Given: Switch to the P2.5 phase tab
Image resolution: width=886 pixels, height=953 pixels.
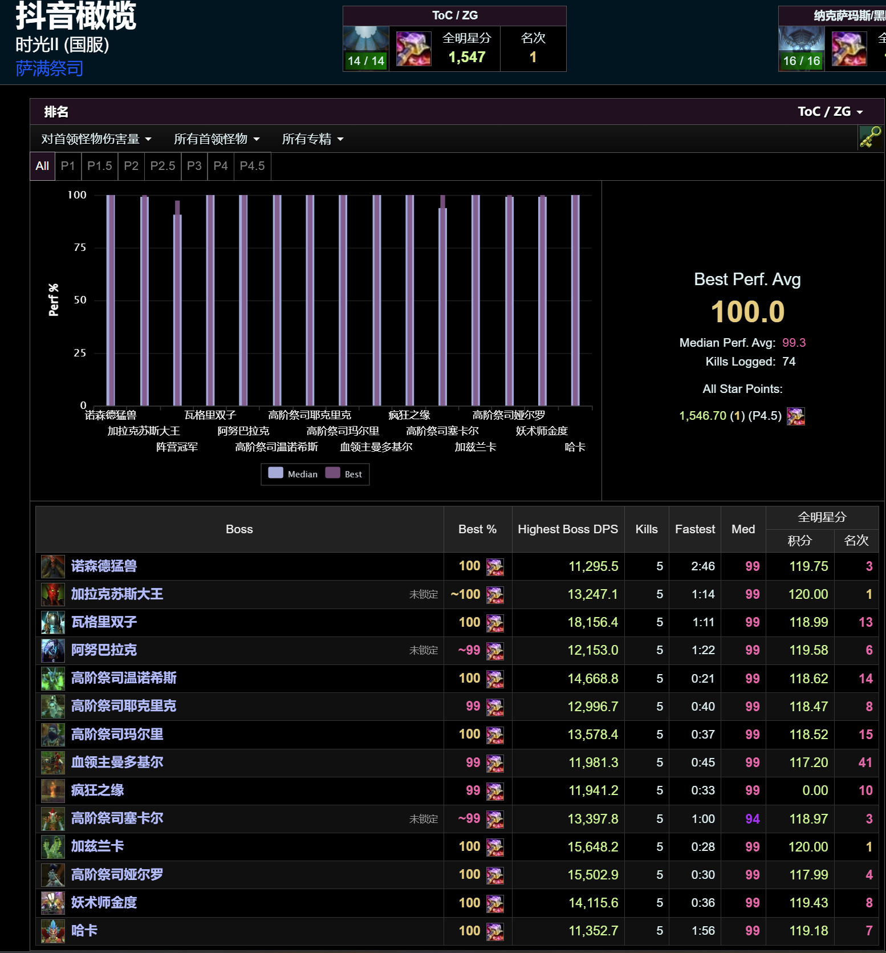Looking at the screenshot, I should [162, 166].
